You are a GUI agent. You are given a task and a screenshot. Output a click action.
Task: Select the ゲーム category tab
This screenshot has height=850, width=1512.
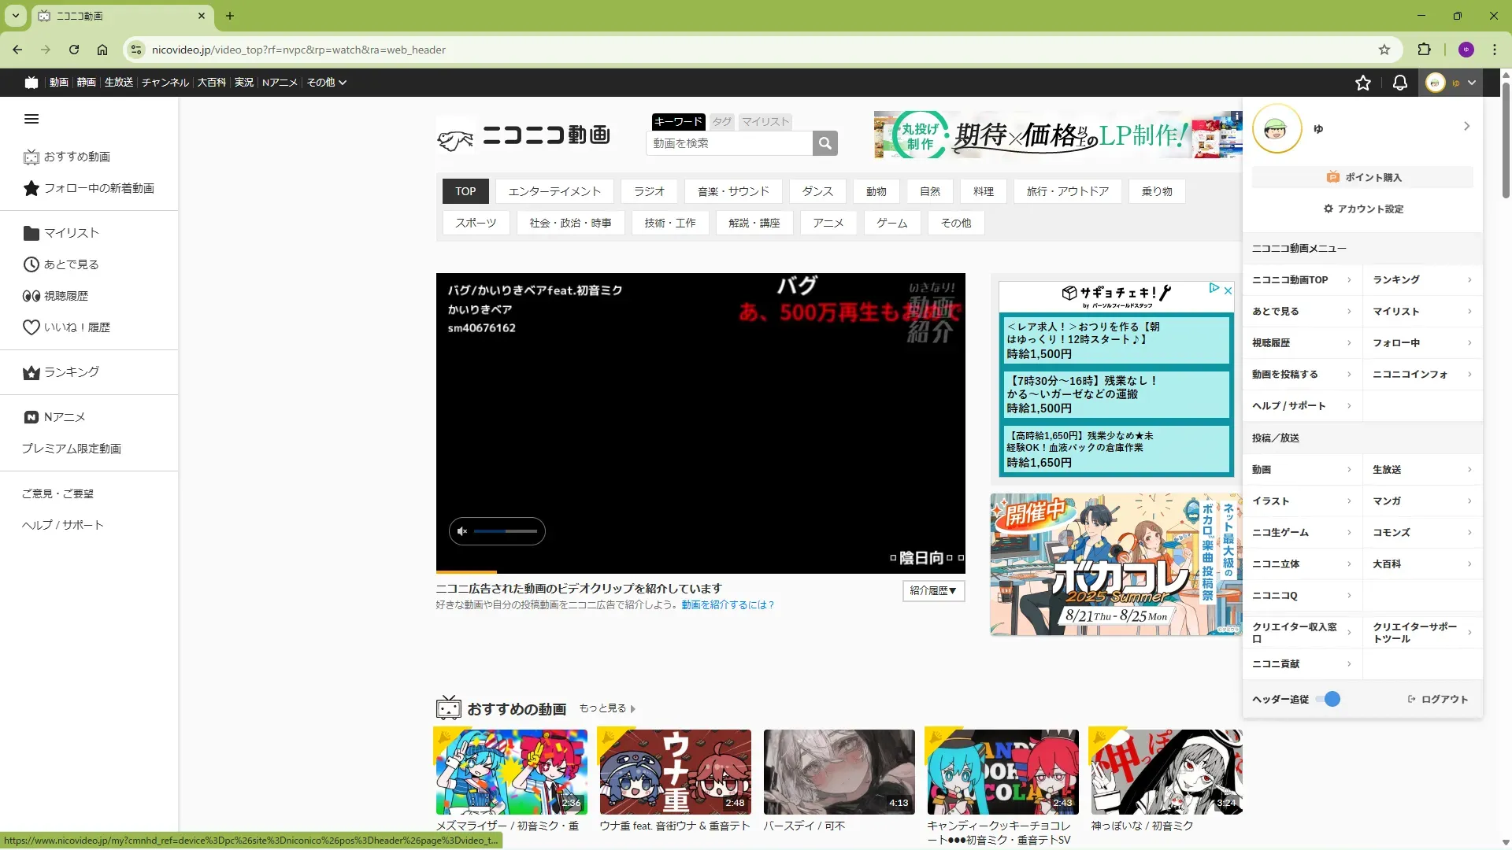891,223
